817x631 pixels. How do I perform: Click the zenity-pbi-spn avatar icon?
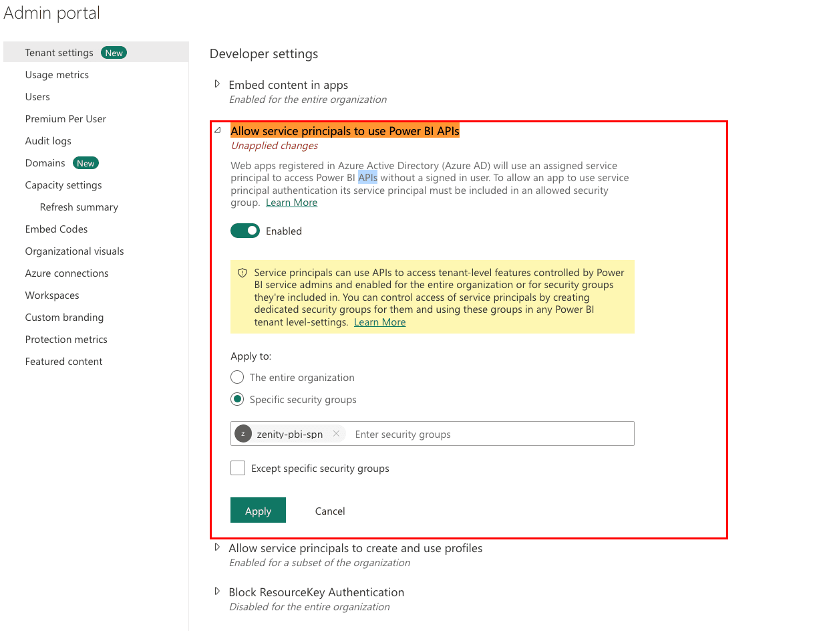pos(242,434)
